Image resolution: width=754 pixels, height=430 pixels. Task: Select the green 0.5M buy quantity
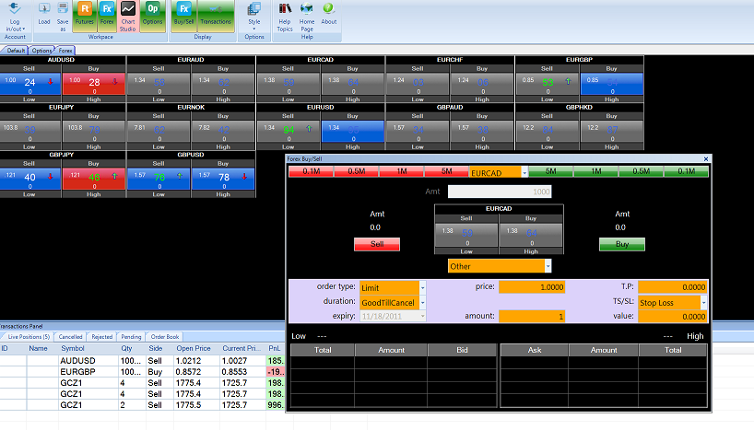pyautogui.click(x=641, y=171)
